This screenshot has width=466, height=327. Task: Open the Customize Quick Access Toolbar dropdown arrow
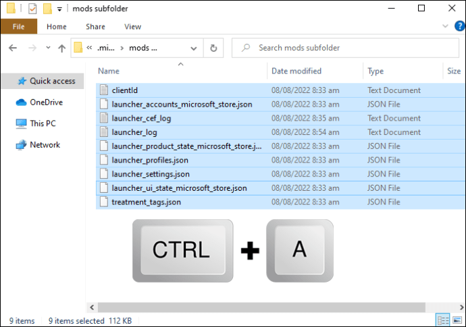[59, 9]
